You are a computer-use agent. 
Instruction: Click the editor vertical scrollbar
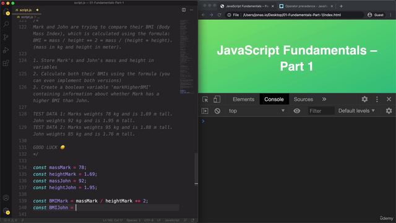pos(196,168)
